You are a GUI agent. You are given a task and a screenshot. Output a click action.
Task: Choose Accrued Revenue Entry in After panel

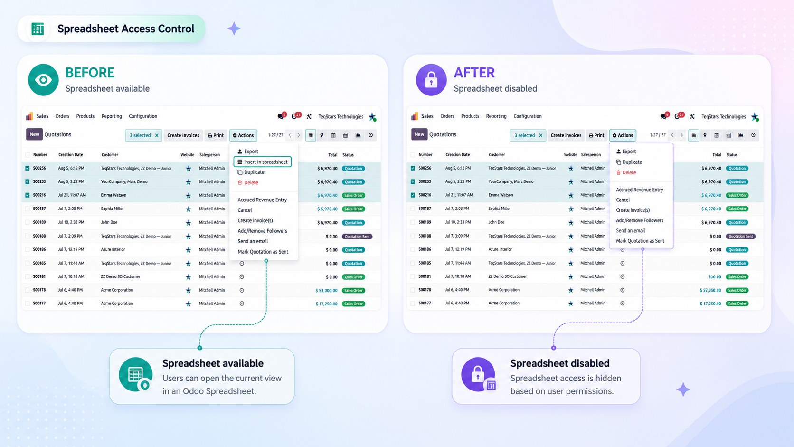click(640, 190)
